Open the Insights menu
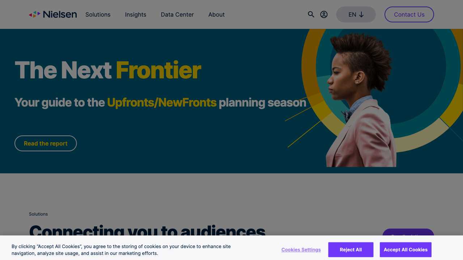 click(x=136, y=14)
